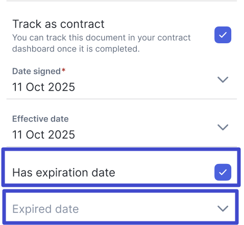Click the contract dashboard description text
Image resolution: width=244 pixels, height=225 pixels.
tap(102, 43)
